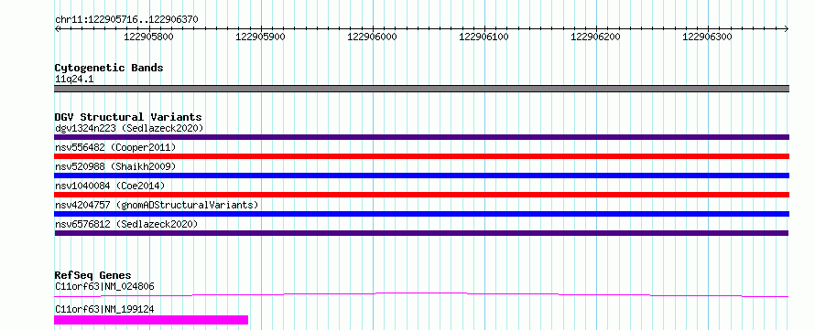Select the Cytogenetic Bands track heading

click(x=109, y=68)
